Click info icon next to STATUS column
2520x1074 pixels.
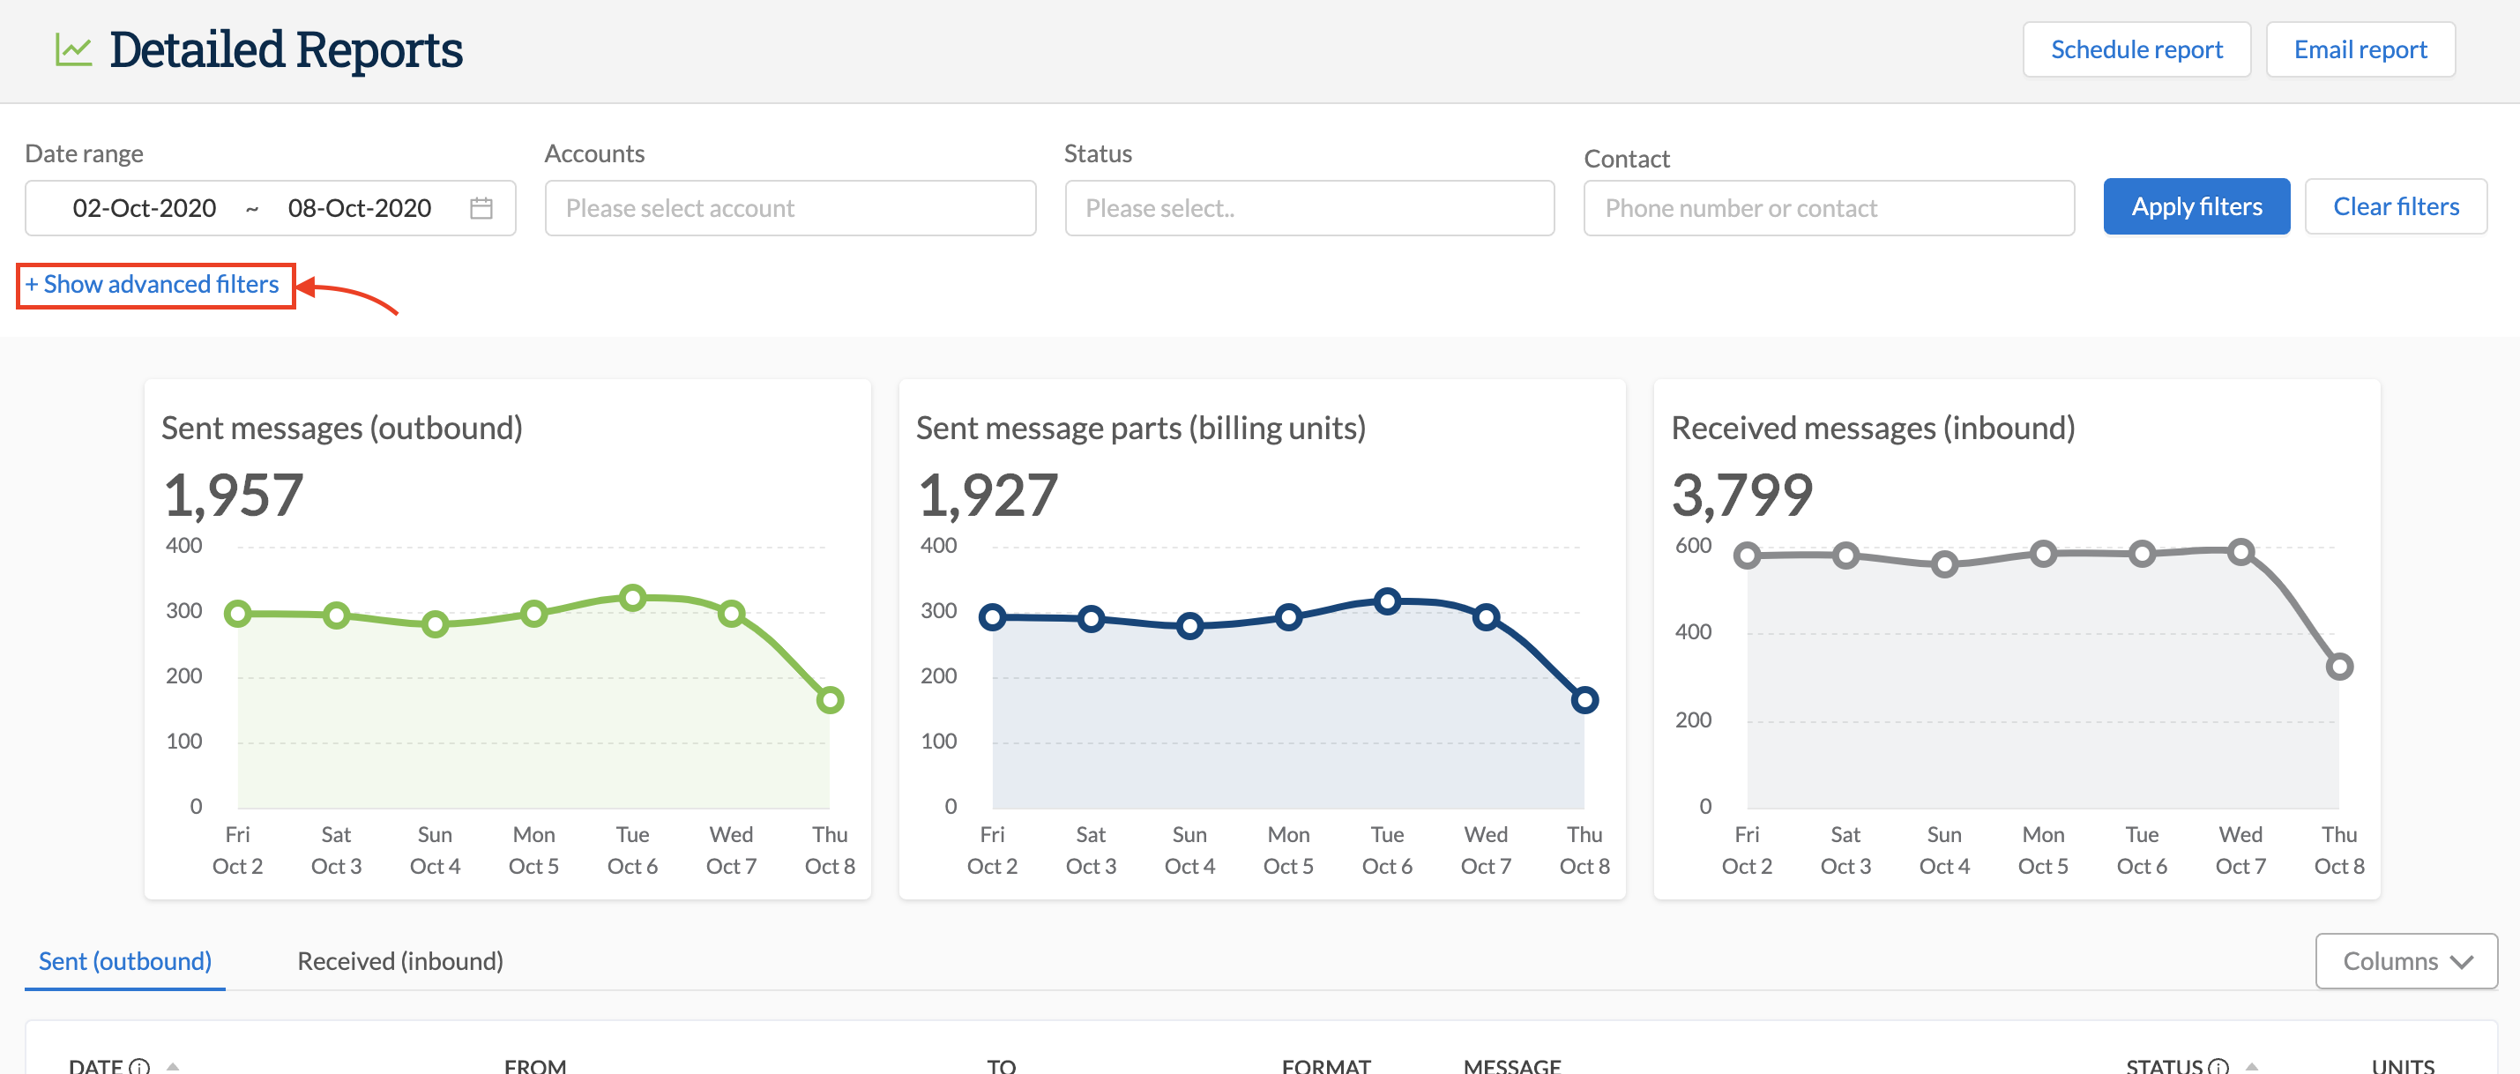pos(2218,1065)
